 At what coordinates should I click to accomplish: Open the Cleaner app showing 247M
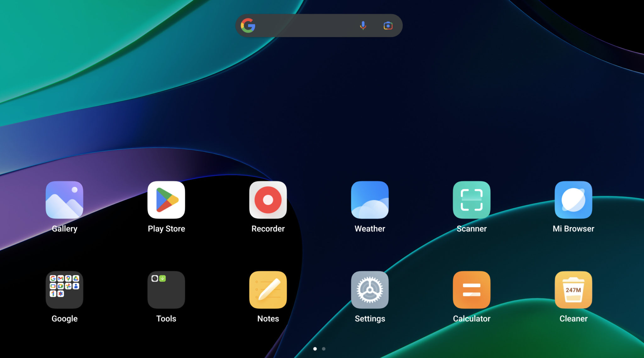[573, 289]
